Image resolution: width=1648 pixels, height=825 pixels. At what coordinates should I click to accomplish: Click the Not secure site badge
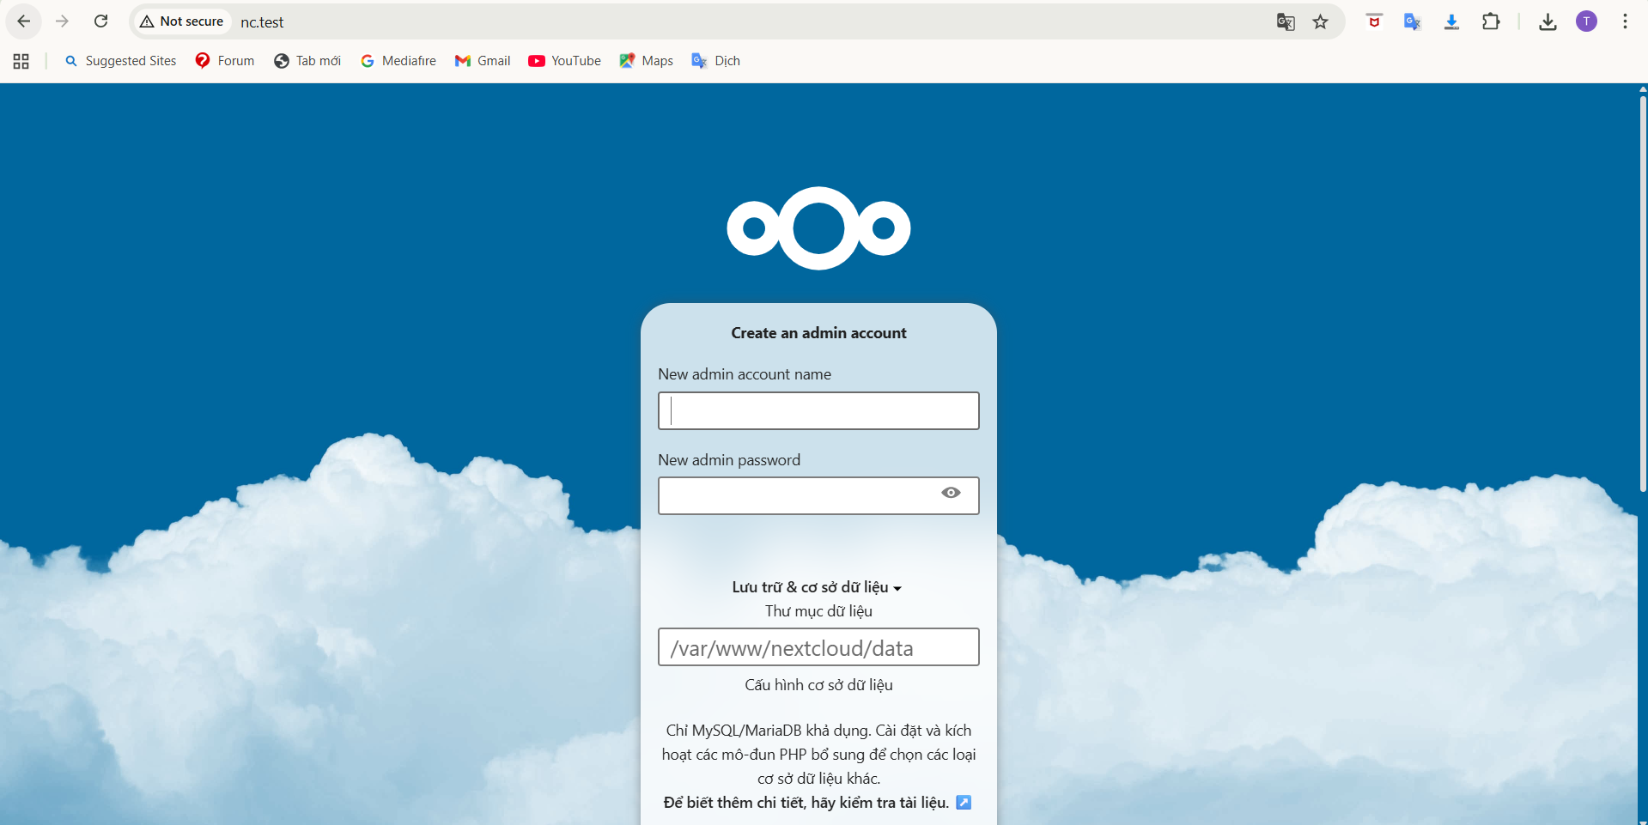180,21
